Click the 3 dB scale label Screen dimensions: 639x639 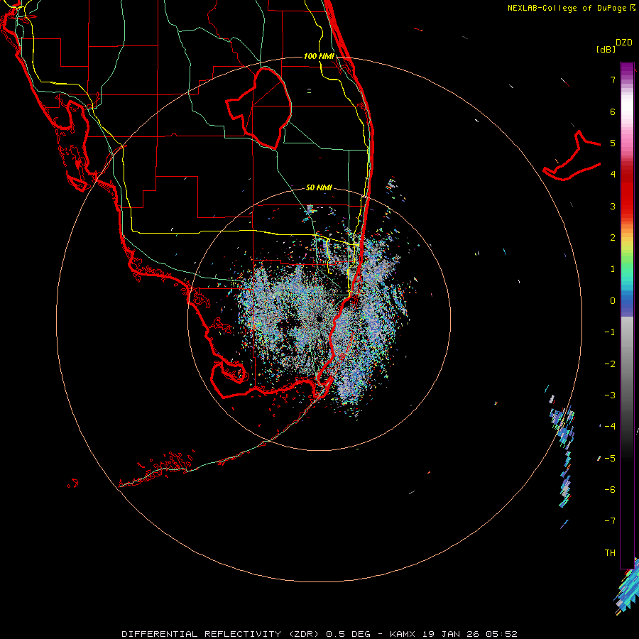click(x=613, y=206)
